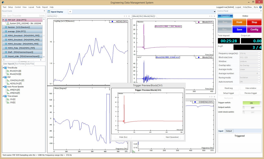Click the System SYS_1002048 network icon
This screenshot has height=159, width=264.
point(8,24)
